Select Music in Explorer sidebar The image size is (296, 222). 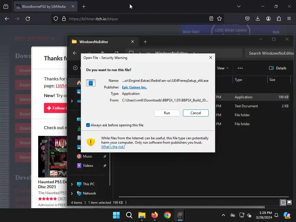[x=87, y=156]
